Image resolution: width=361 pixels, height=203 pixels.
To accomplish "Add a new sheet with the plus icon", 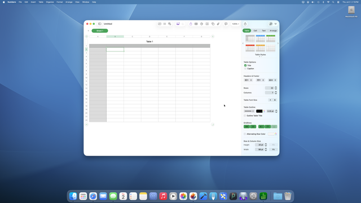I will [88, 30].
